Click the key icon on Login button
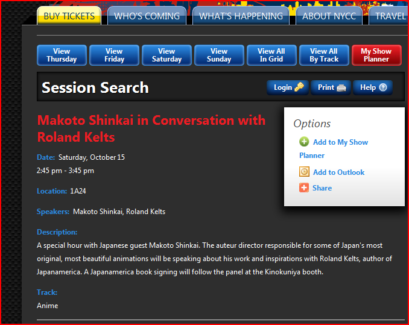The height and width of the screenshot is (325, 409). coord(299,87)
